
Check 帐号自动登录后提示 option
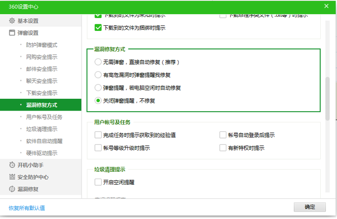pos(223,135)
